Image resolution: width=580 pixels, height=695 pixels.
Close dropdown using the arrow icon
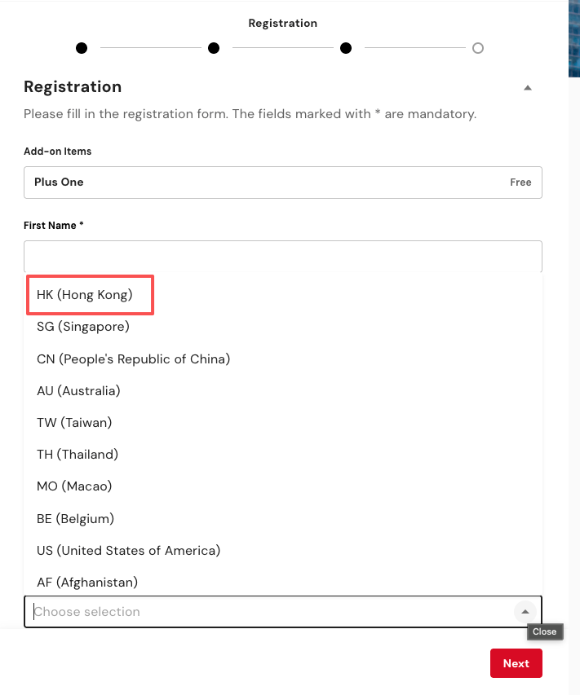tap(525, 611)
